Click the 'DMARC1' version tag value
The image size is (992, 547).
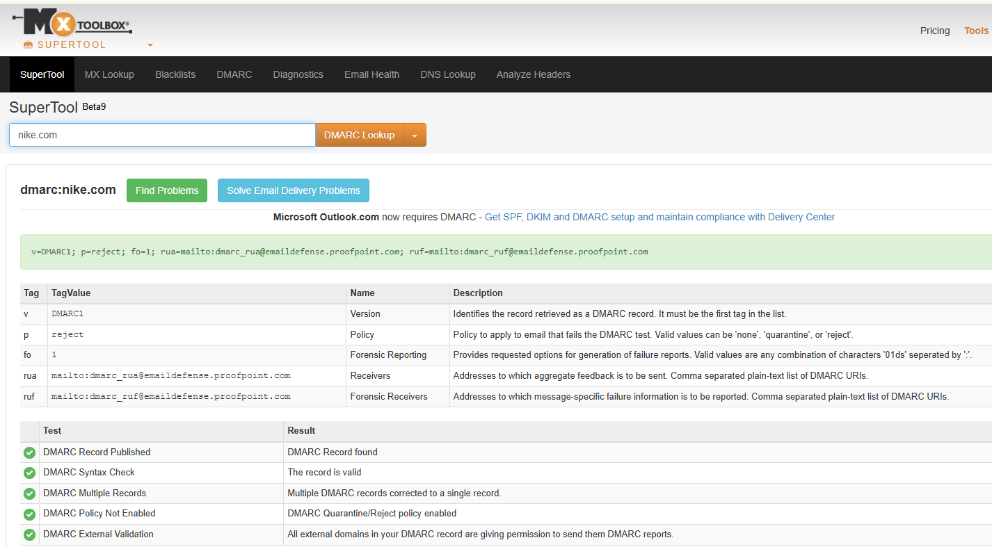tap(67, 313)
